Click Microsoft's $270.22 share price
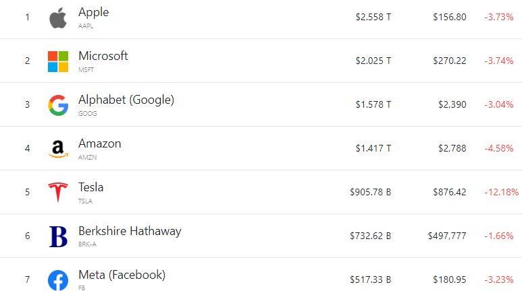 [449, 61]
